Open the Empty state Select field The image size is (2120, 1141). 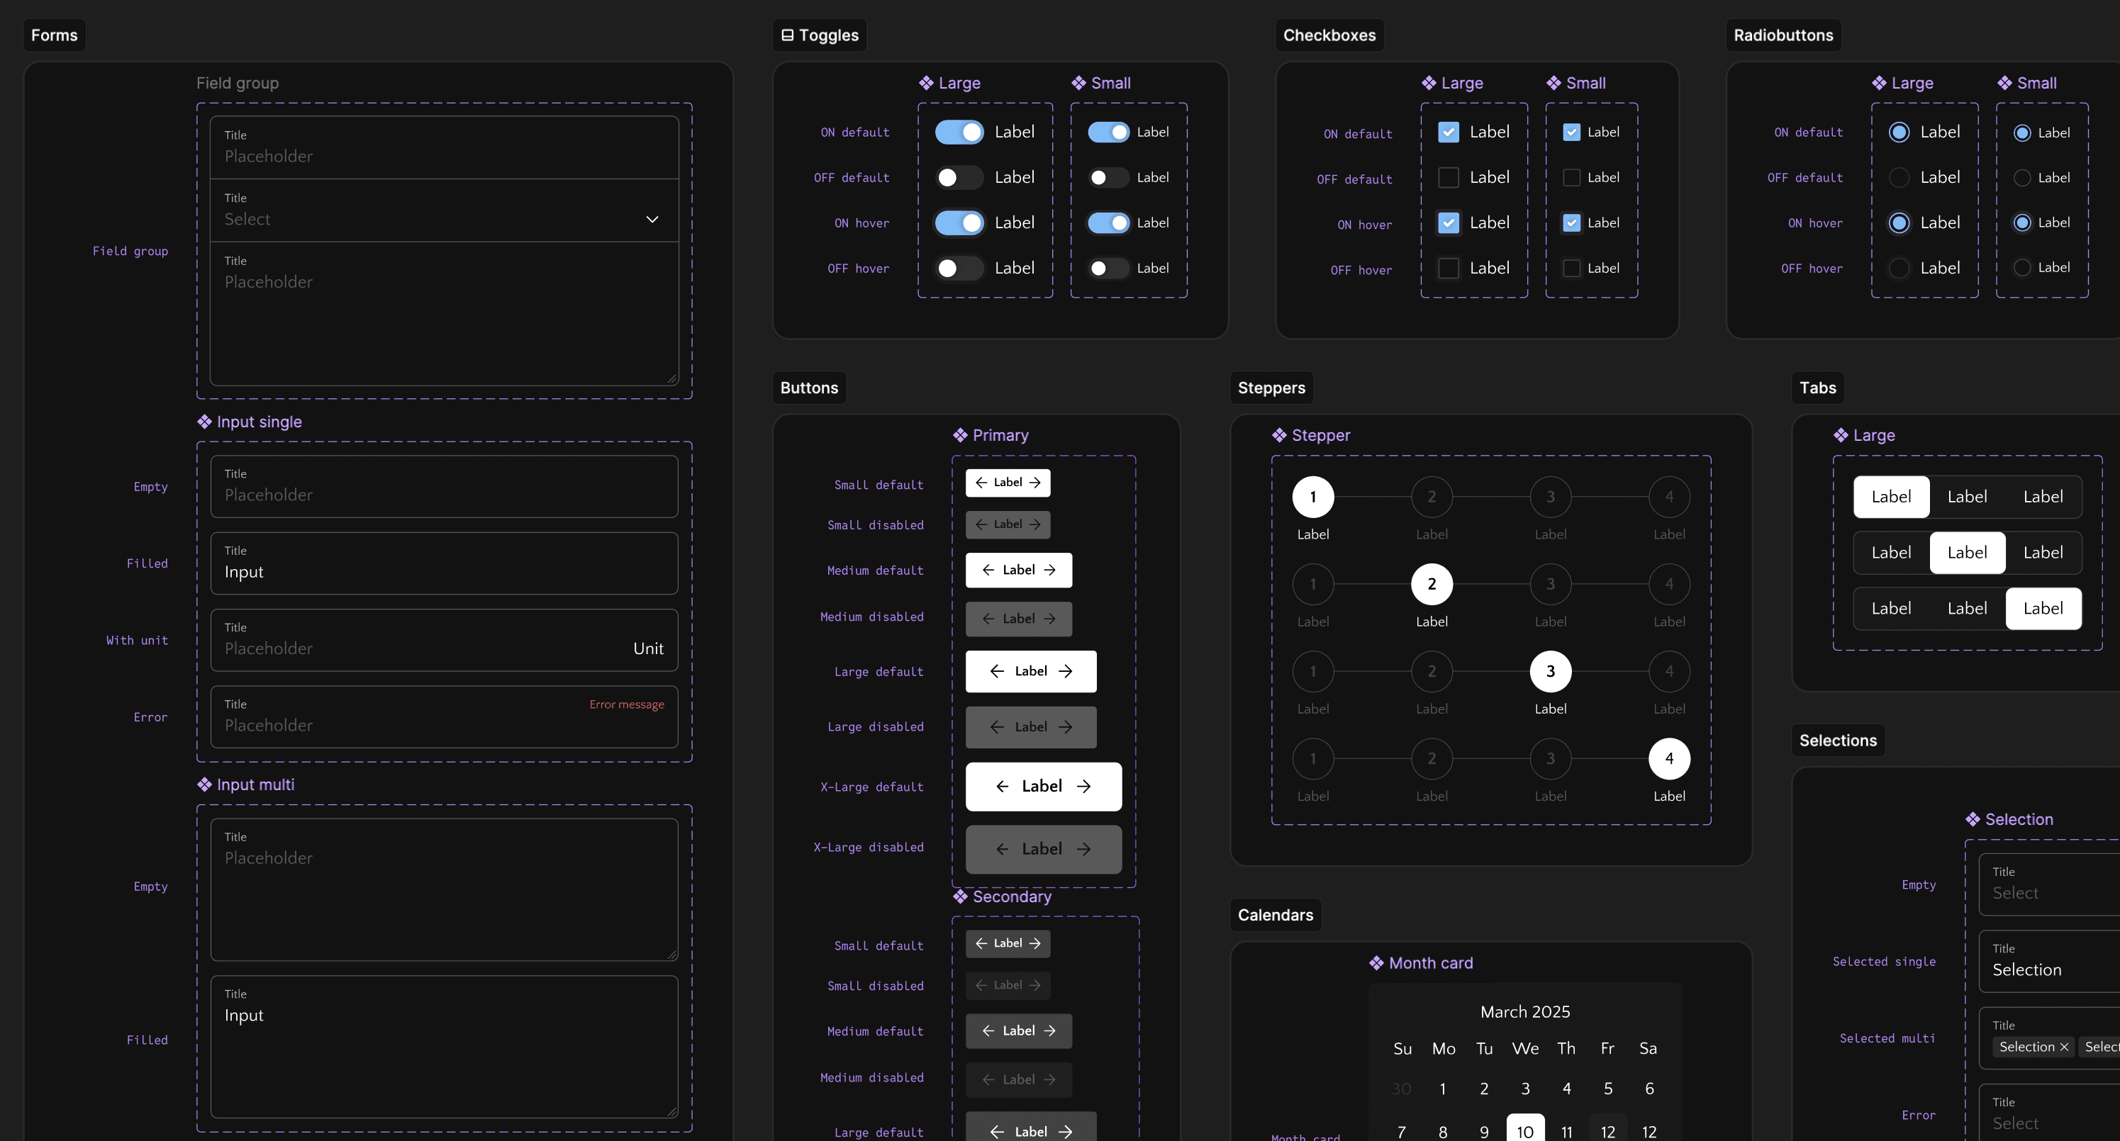2049,884
